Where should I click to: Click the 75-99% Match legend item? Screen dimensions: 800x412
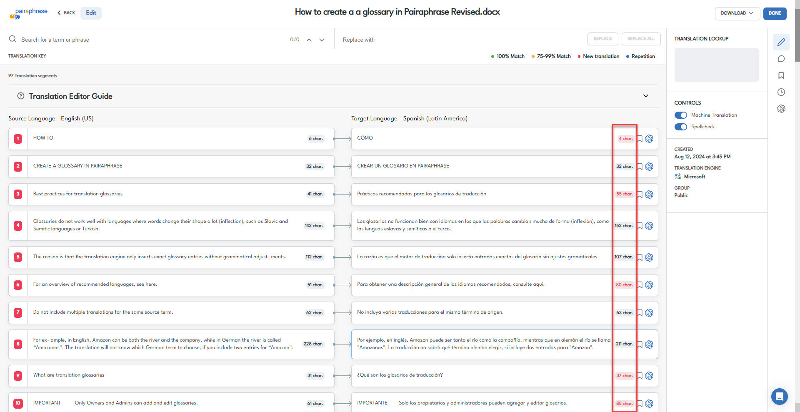coord(551,56)
